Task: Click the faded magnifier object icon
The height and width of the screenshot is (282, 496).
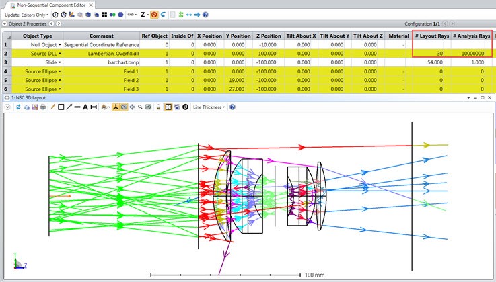Action: tap(80, 15)
